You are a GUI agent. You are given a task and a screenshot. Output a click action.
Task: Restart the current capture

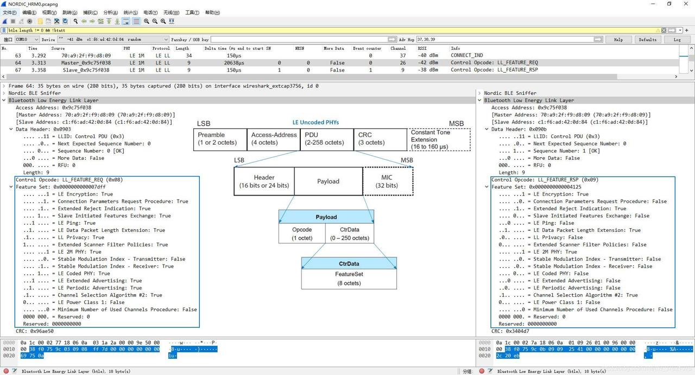click(21, 21)
